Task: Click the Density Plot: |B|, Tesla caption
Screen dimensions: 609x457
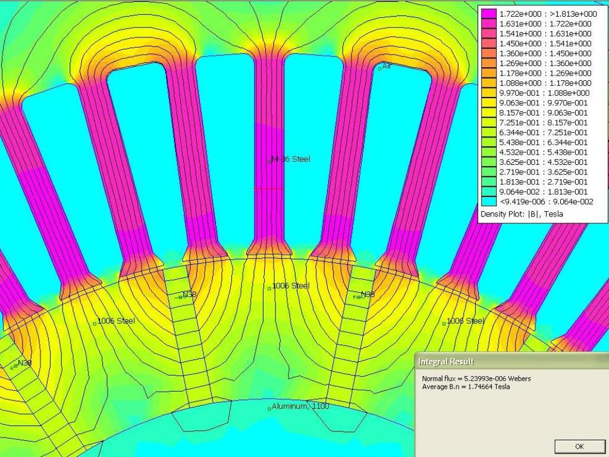Action: pos(521,214)
